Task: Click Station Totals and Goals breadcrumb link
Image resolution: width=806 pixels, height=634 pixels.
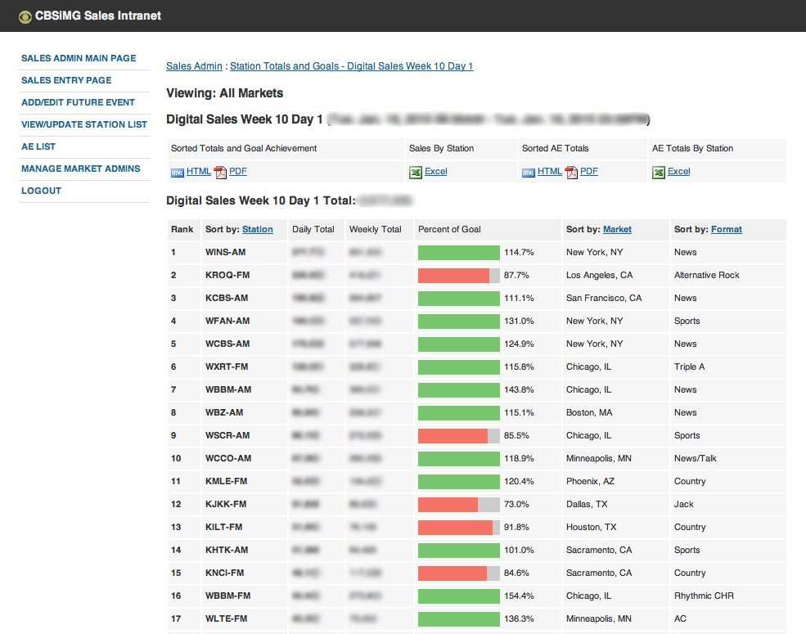Action: point(352,66)
